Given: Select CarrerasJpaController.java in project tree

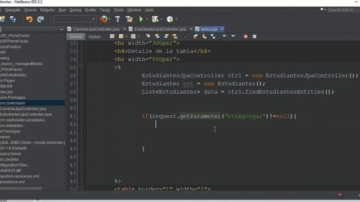Looking at the screenshot, I should click(23, 109).
